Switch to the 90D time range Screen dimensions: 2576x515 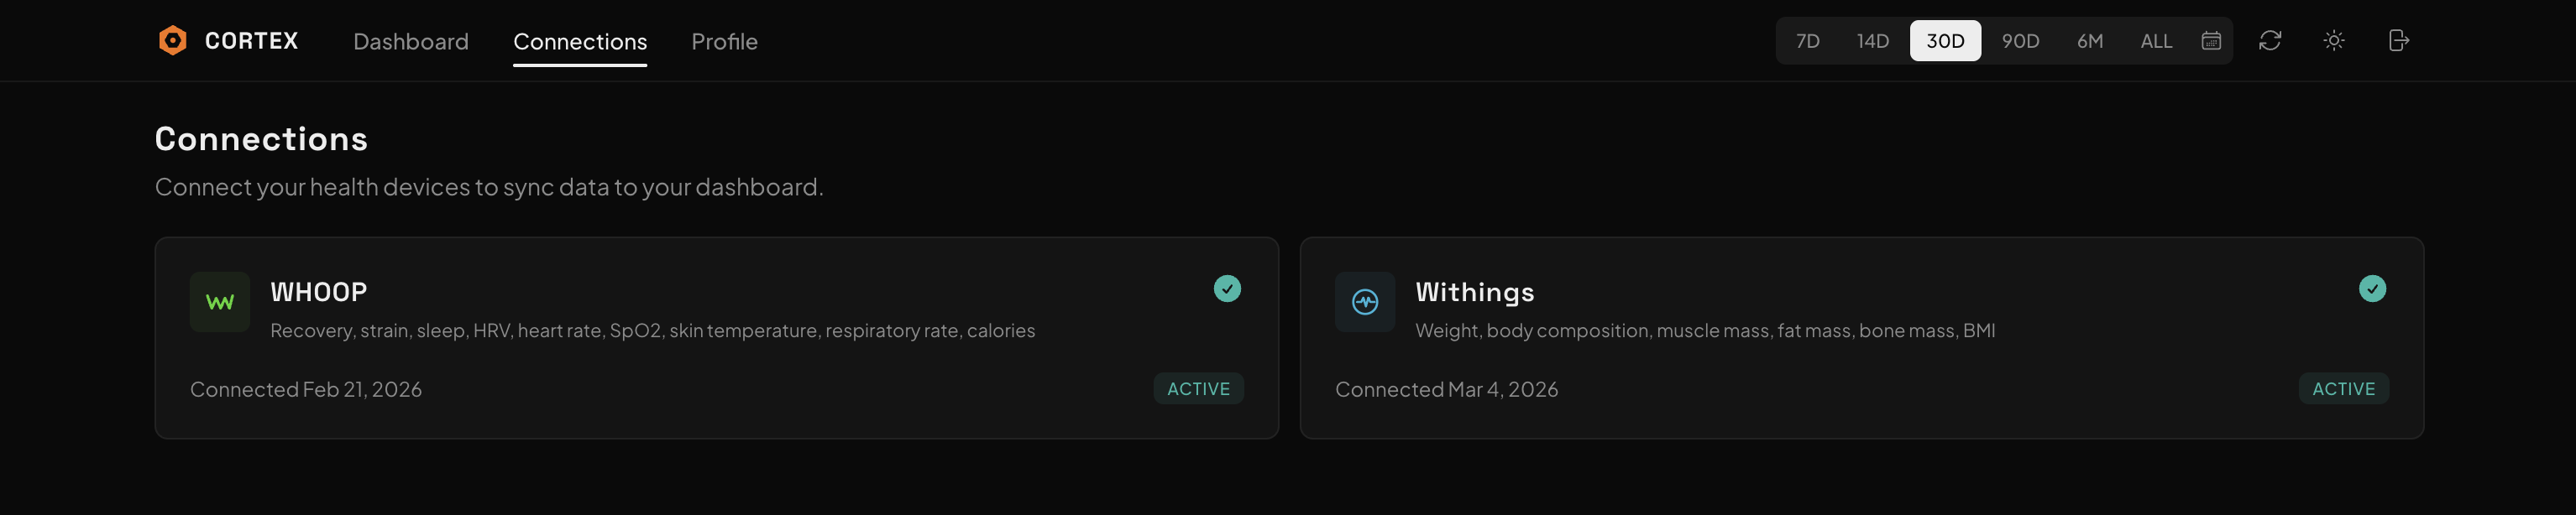(2019, 41)
